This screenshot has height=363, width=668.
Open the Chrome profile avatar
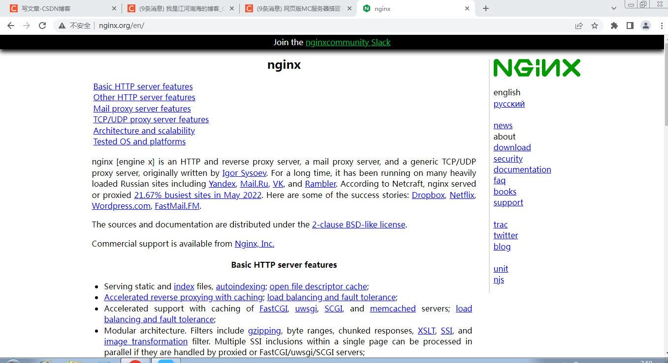pyautogui.click(x=645, y=26)
